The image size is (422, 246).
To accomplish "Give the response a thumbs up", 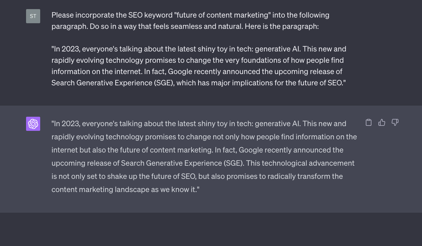I will 382,122.
